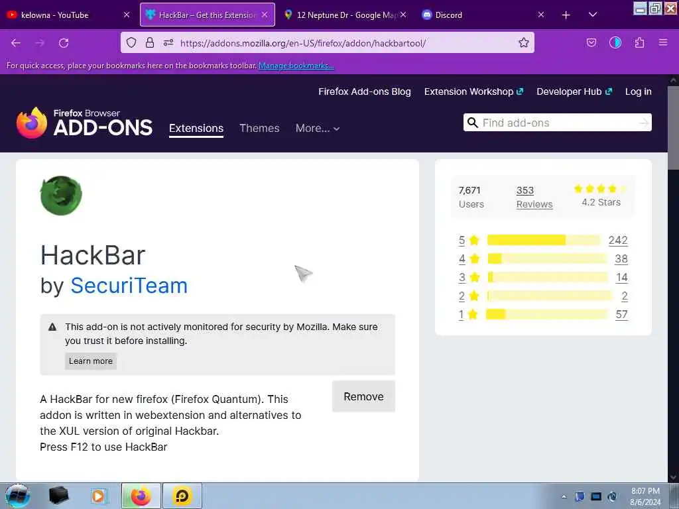Expand the More... dropdown
679x509 pixels.
tap(318, 128)
